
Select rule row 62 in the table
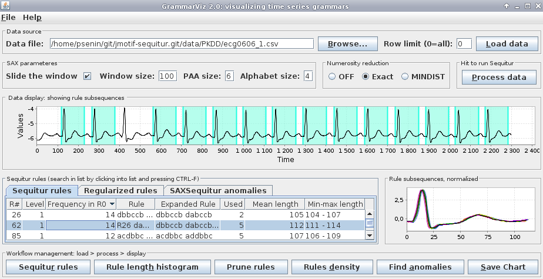point(186,226)
